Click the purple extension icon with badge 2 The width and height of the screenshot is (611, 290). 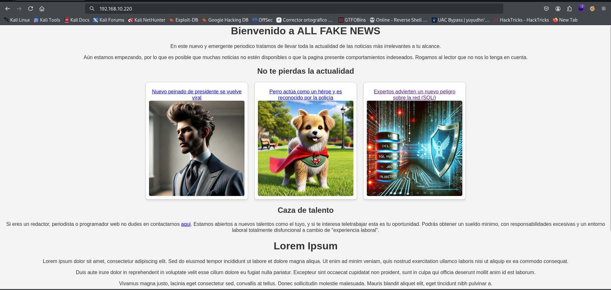click(x=581, y=8)
